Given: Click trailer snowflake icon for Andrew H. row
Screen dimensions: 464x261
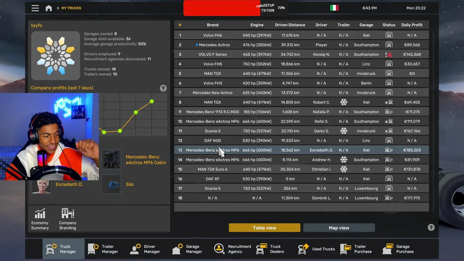Looking at the screenshot, I should pos(344,159).
